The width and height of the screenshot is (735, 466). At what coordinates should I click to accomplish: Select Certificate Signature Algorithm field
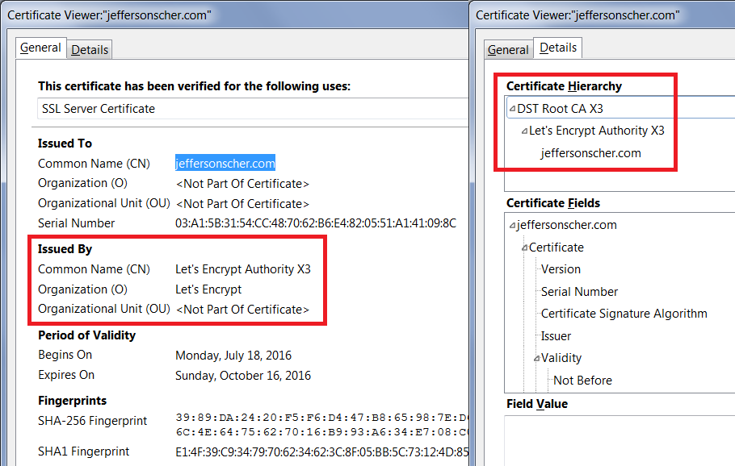(624, 314)
